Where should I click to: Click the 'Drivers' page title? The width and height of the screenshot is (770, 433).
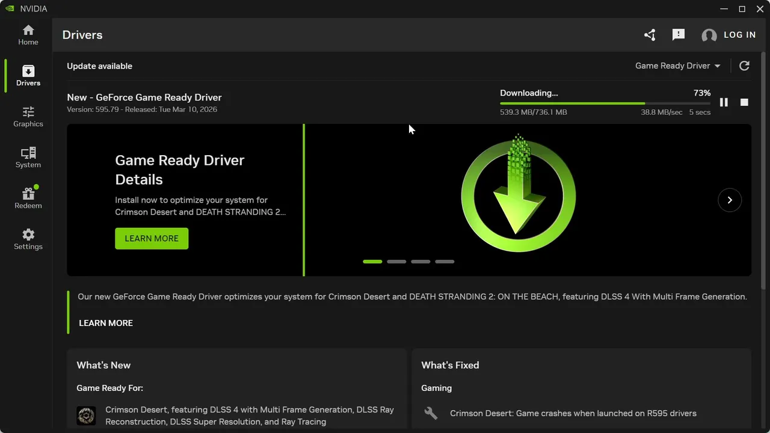click(82, 35)
